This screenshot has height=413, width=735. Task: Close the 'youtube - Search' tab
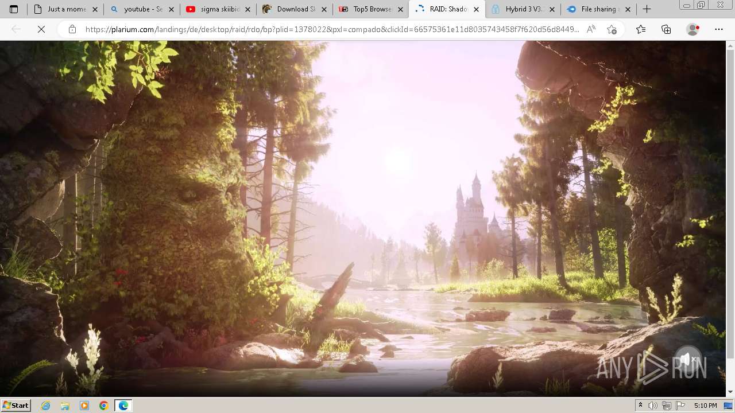coord(171,9)
